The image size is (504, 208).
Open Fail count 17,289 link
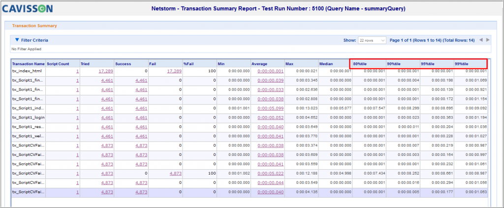click(x=174, y=71)
